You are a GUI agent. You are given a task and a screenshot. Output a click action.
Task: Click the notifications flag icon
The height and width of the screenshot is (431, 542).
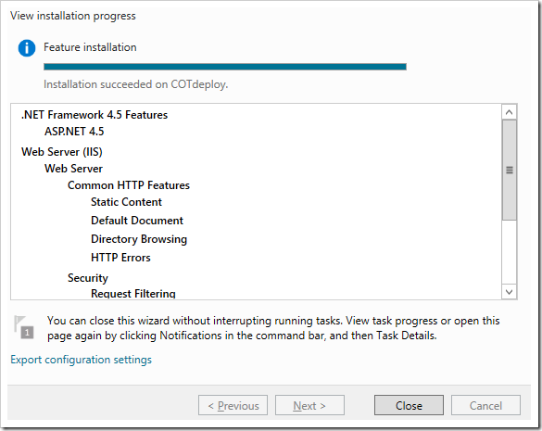[23, 327]
